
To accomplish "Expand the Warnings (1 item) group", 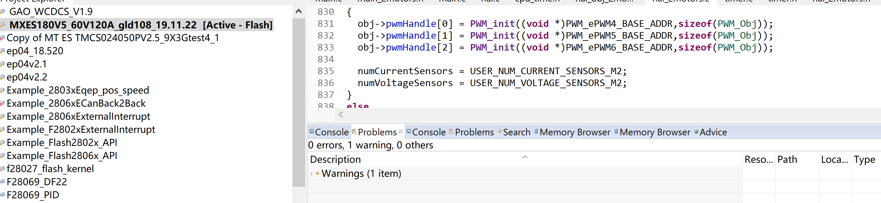I will click(311, 174).
